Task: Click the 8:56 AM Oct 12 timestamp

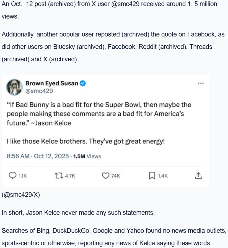Action: (38, 156)
